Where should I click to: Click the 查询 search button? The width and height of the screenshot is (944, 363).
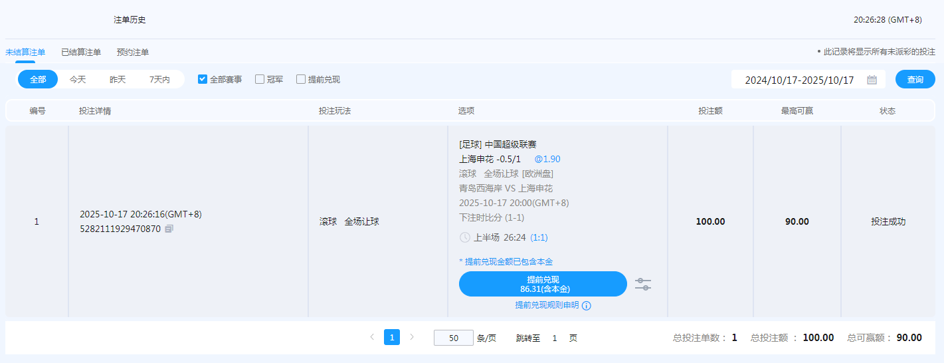(x=915, y=79)
